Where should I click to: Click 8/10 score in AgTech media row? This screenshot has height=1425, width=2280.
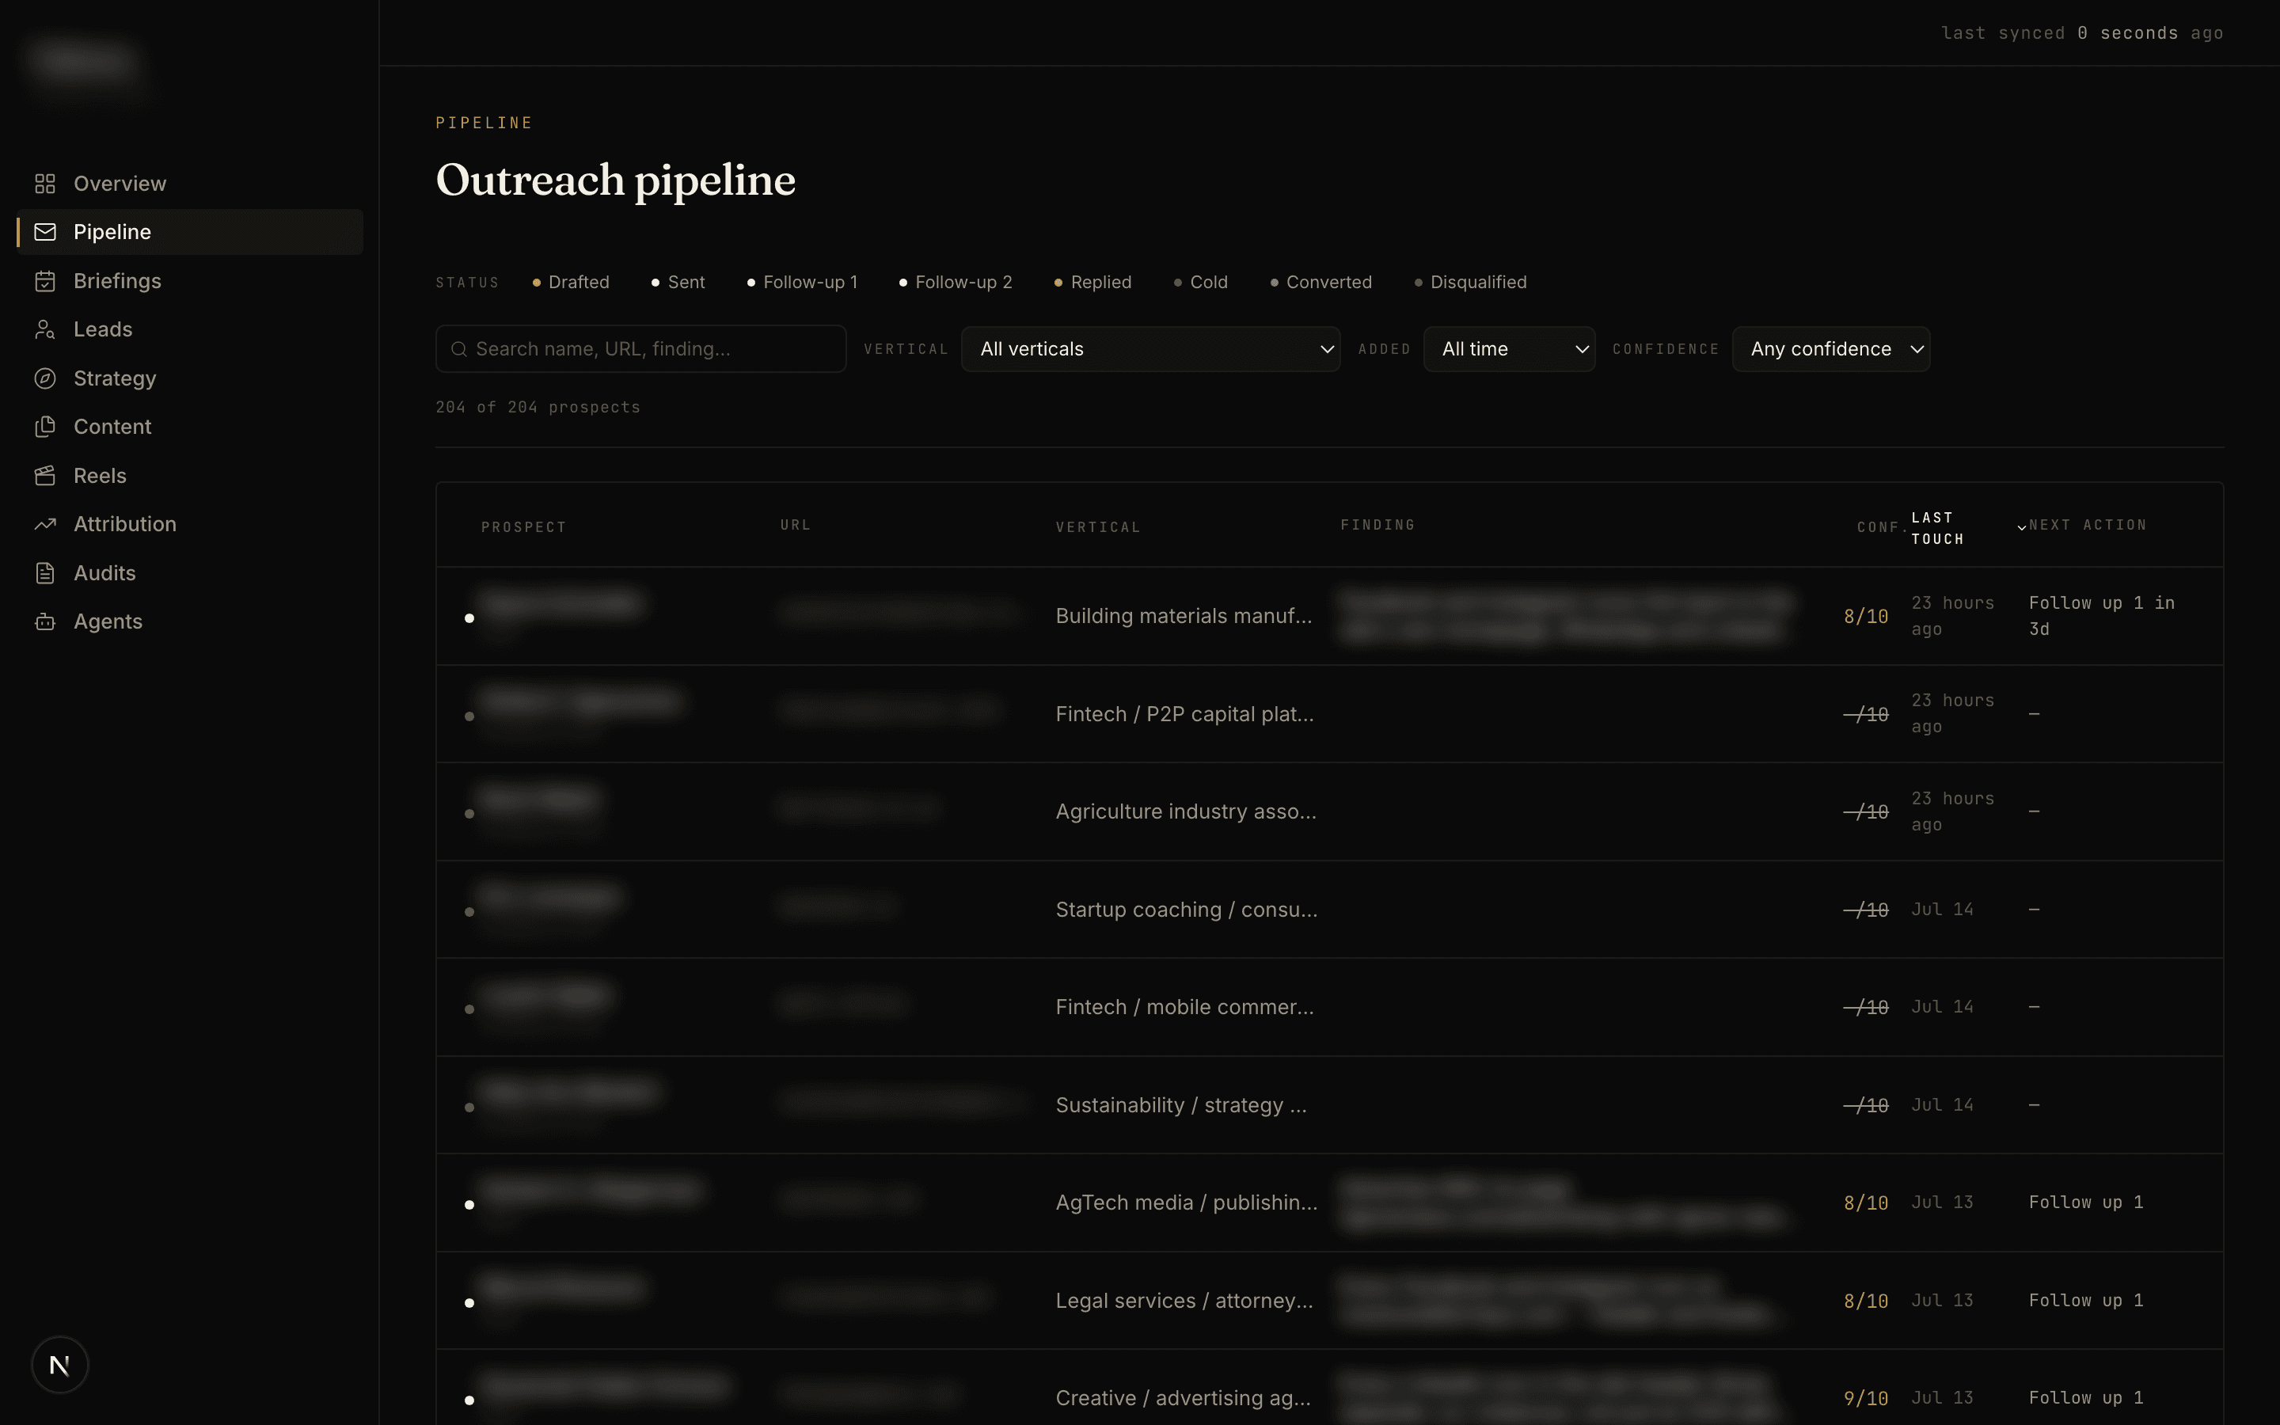(x=1865, y=1203)
